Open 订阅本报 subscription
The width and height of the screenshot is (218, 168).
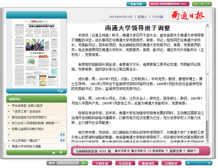pyautogui.click(x=102, y=163)
